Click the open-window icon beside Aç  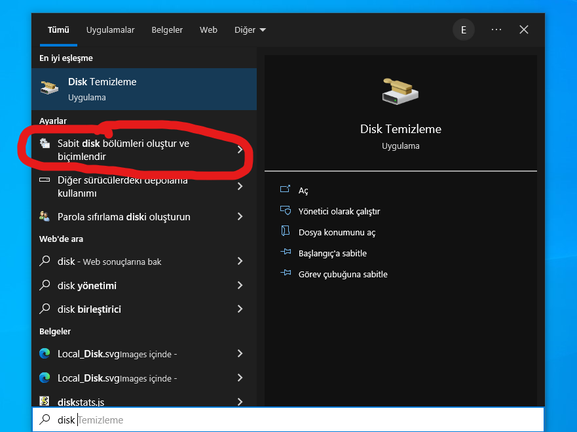285,189
